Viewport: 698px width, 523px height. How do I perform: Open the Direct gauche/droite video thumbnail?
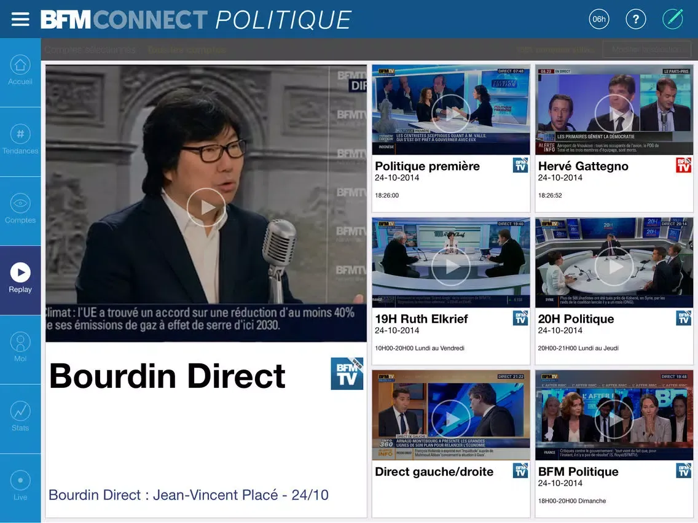[450, 419]
